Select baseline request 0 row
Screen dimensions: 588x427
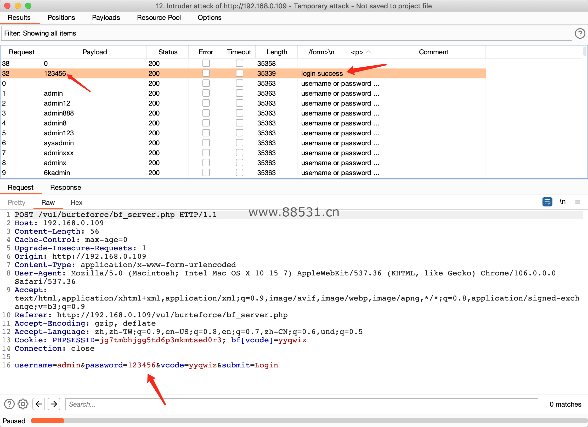243,83
